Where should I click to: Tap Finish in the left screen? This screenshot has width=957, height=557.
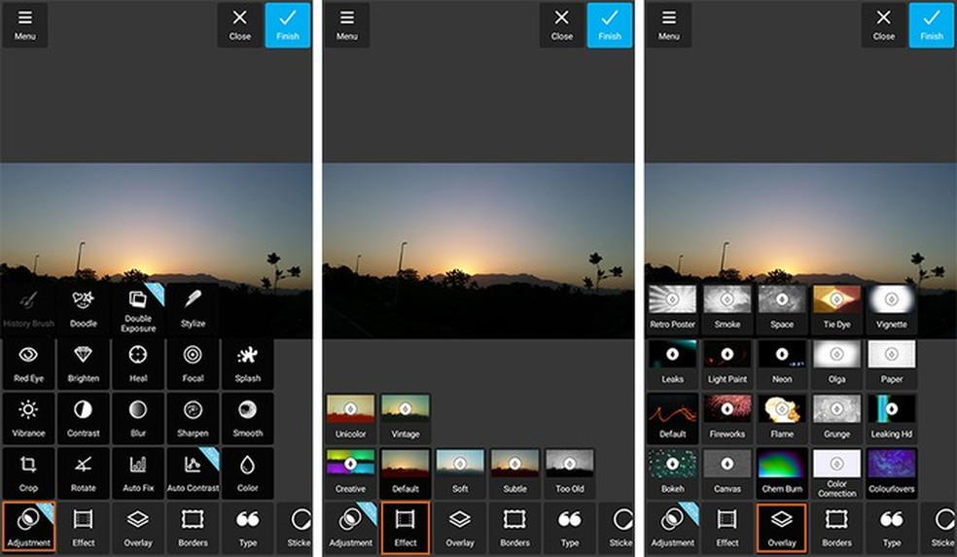[288, 25]
